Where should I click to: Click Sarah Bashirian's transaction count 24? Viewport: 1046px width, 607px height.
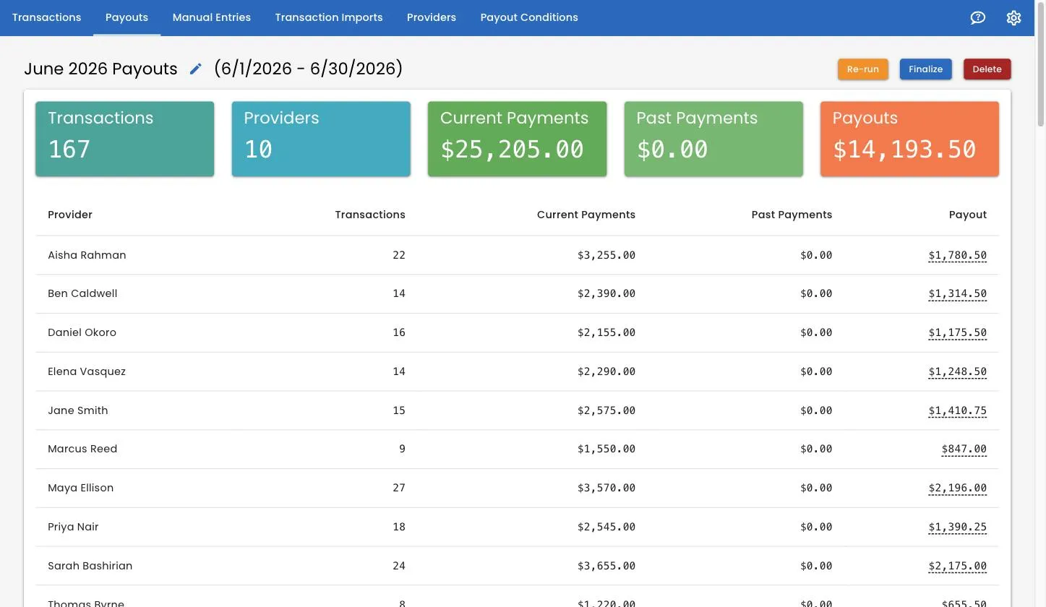(399, 567)
